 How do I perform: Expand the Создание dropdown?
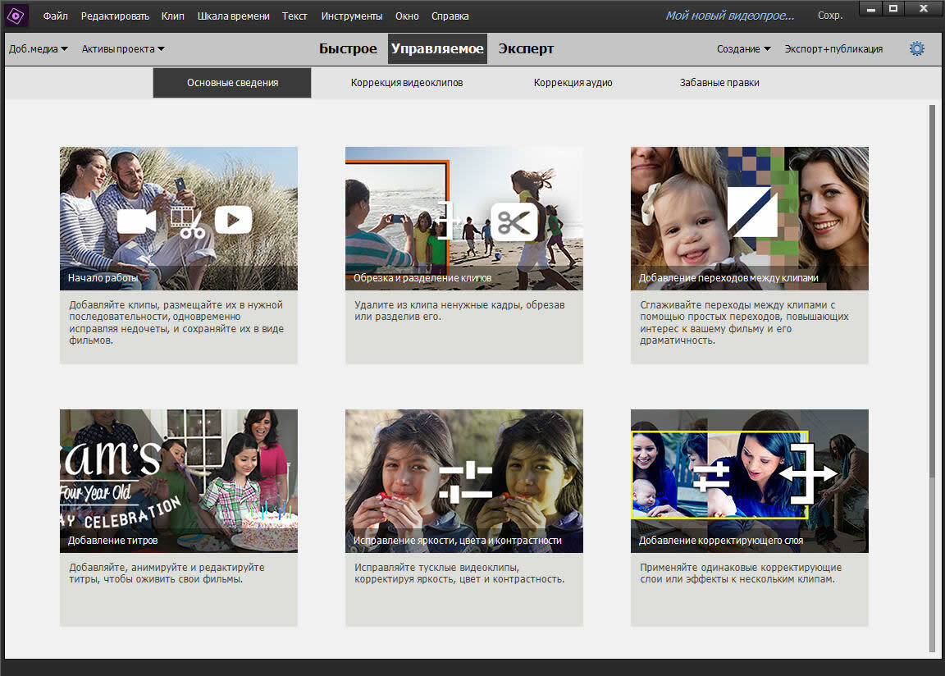pyautogui.click(x=743, y=49)
